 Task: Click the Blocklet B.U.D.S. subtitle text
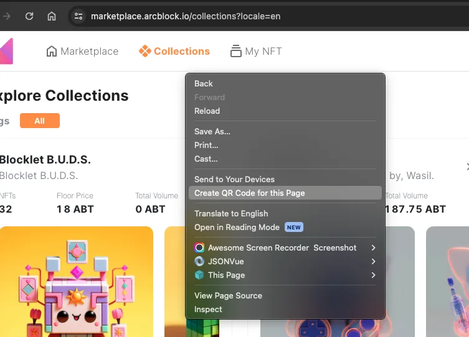pos(39,175)
